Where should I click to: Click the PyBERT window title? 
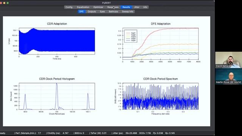(106, 3)
